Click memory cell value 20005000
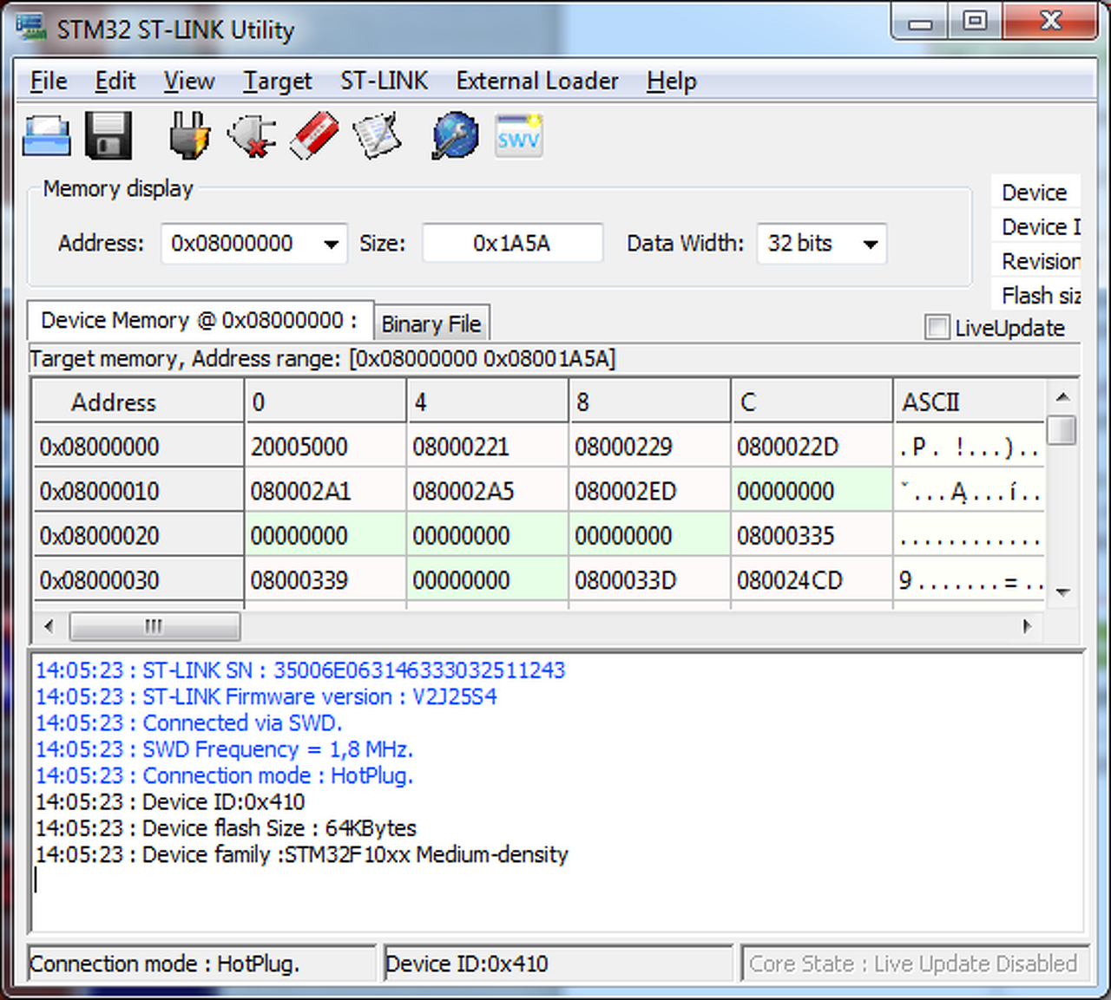 tap(326, 447)
